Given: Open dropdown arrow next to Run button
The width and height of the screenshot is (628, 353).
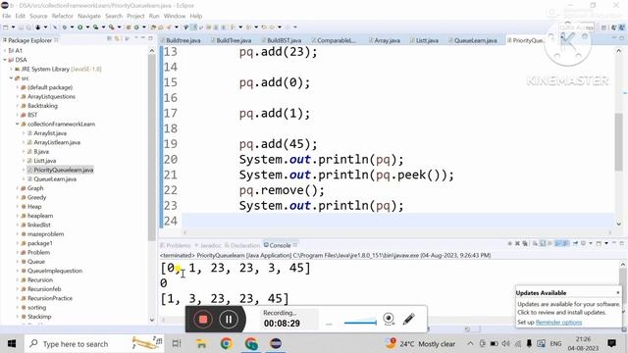Looking at the screenshot, I should 87,27.
